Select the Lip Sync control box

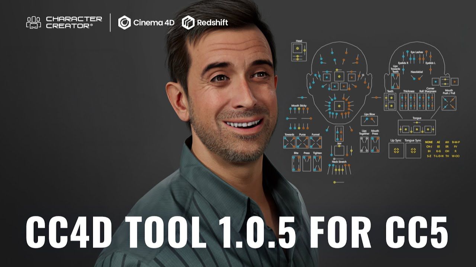[396, 150]
